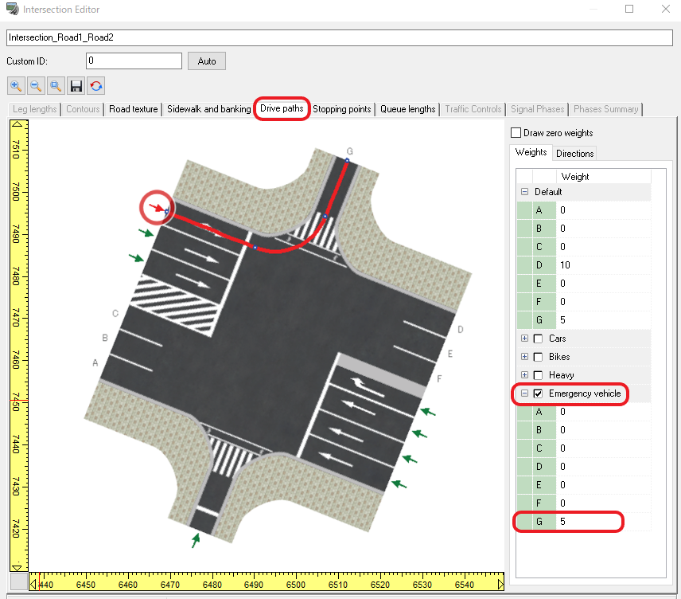Click the left arrow of horizontal ruler

click(x=33, y=584)
